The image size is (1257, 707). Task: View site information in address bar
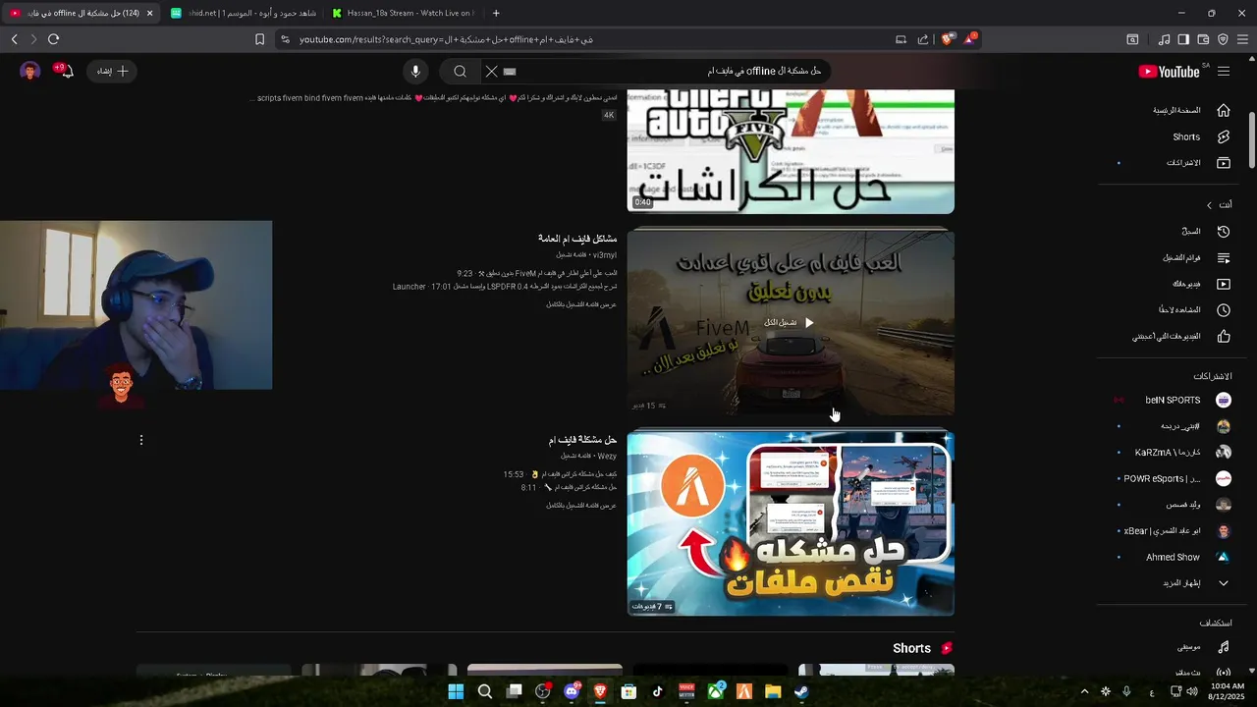pos(285,39)
